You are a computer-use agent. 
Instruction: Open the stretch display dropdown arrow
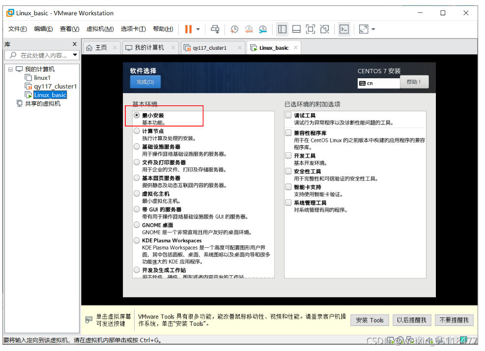tap(373, 29)
